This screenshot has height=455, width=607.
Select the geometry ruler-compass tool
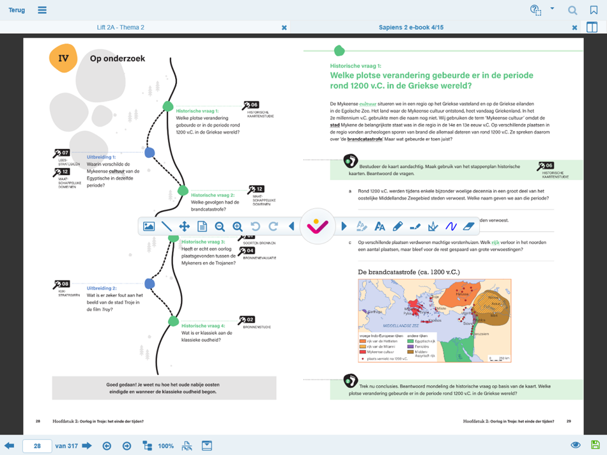point(433,226)
